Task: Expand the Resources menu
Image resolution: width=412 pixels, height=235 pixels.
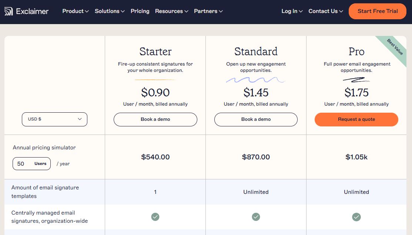Action: tap(172, 11)
